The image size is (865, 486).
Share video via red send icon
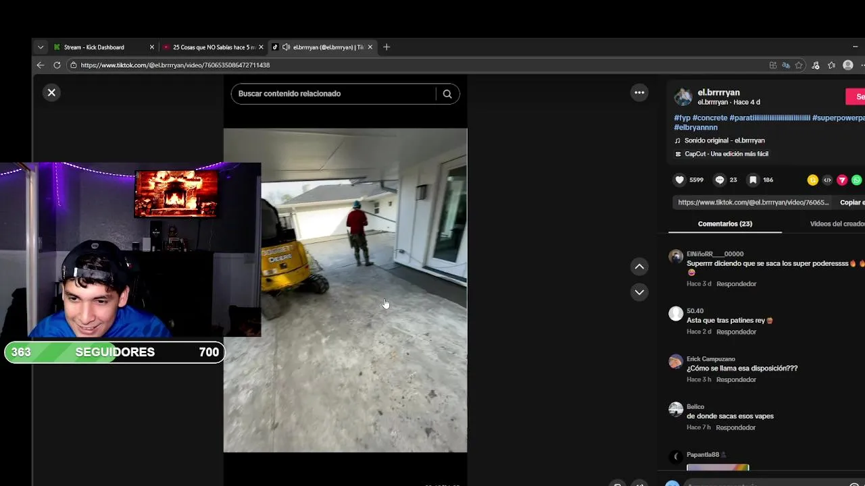pos(842,180)
